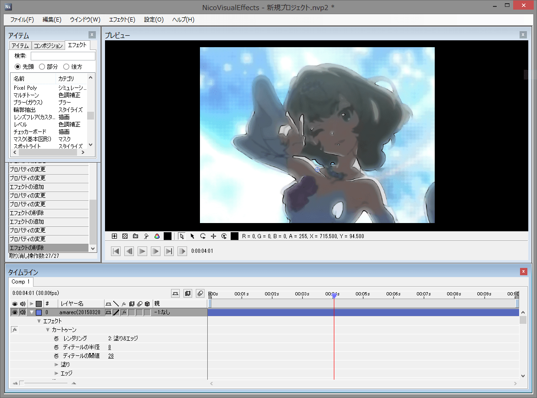Image resolution: width=537 pixels, height=398 pixels.
Task: Click the blue label color of amarec layer
Action: tap(39, 312)
